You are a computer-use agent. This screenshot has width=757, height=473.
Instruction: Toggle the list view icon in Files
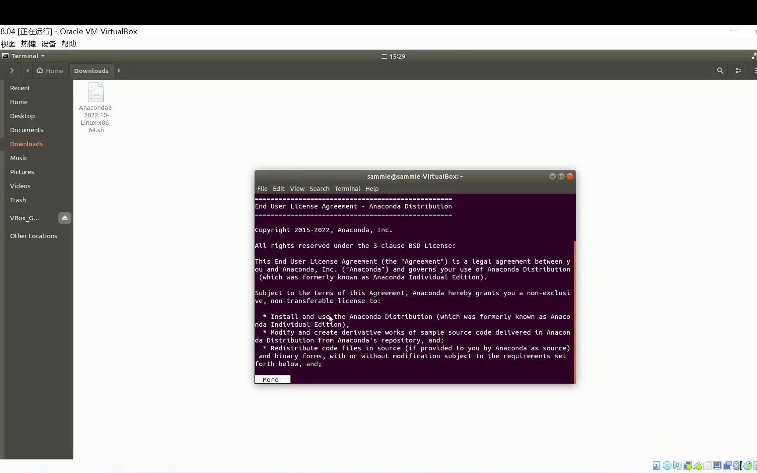[739, 71]
